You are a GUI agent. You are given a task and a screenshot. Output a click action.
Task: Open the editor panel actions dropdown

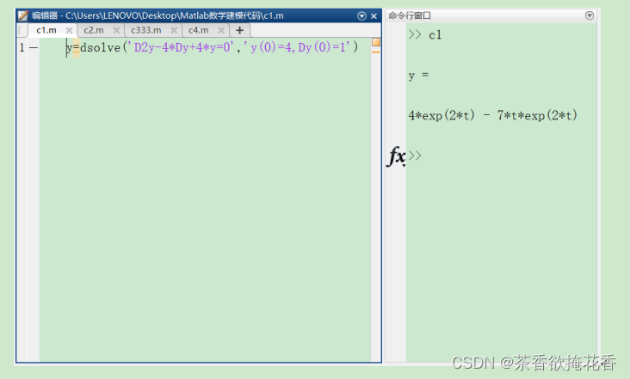point(361,16)
